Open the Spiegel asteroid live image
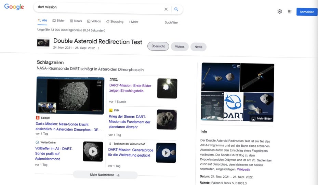The width and height of the screenshot is (318, 185). pos(70,95)
